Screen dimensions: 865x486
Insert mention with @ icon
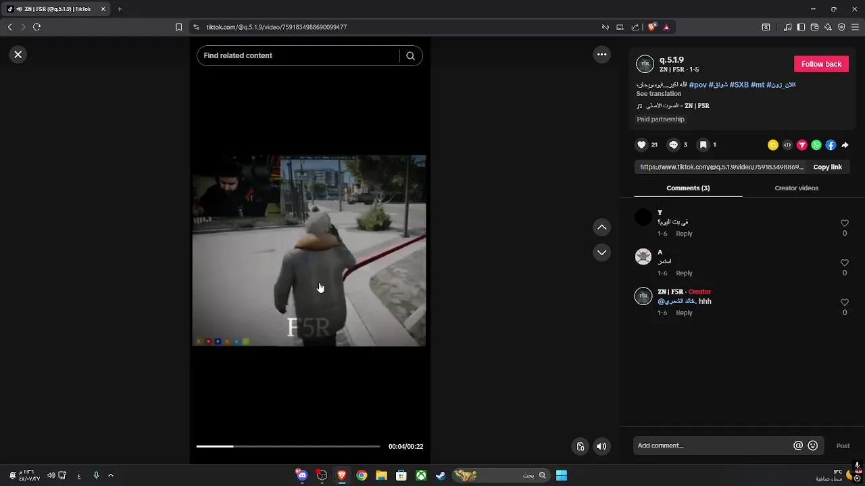click(x=798, y=446)
